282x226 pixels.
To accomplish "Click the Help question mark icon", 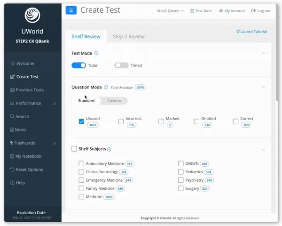I will click(x=12, y=183).
